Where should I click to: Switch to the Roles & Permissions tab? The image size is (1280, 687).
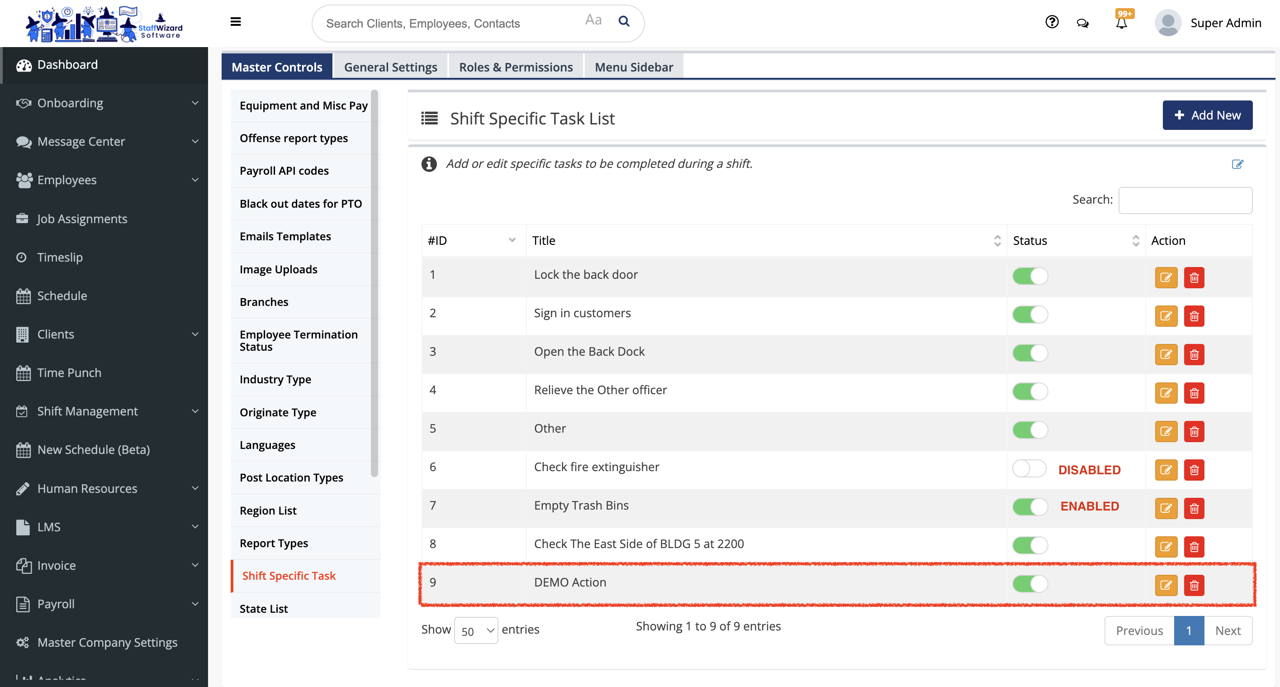click(516, 67)
